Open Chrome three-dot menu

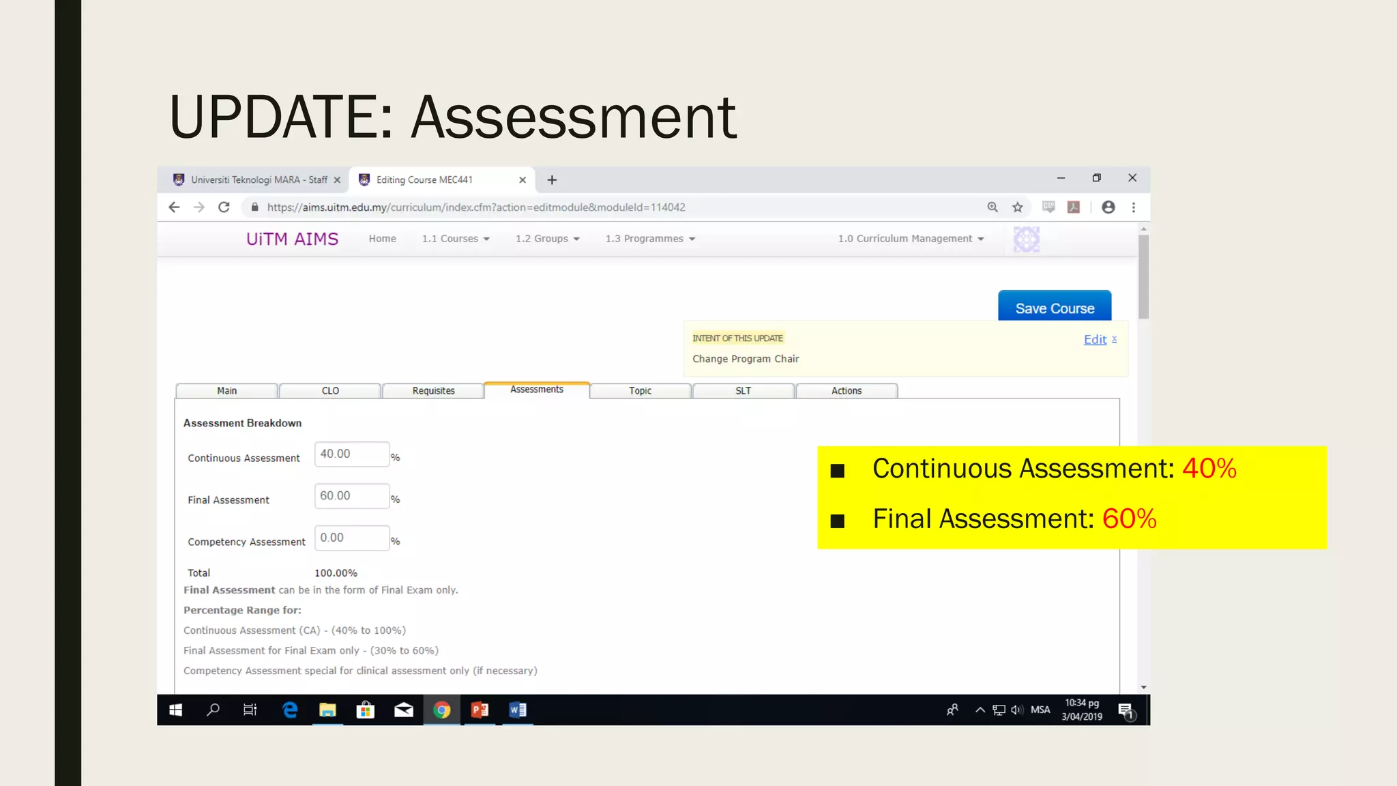(1134, 207)
